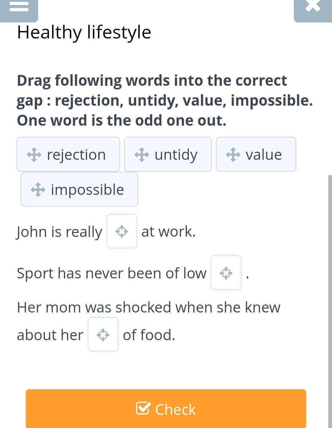Image resolution: width=332 pixels, height=428 pixels.
Task: Click move handle icon on 'untidy' chip
Action: coord(142,155)
